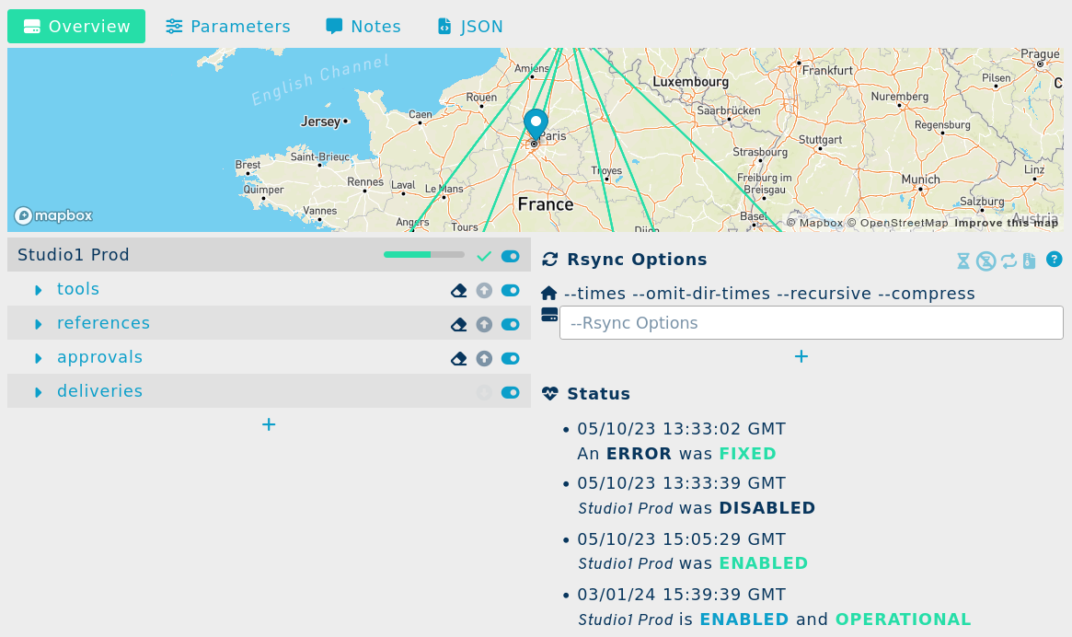Click the zip file icon in Rsync Options
The width and height of the screenshot is (1072, 637).
(1030, 261)
